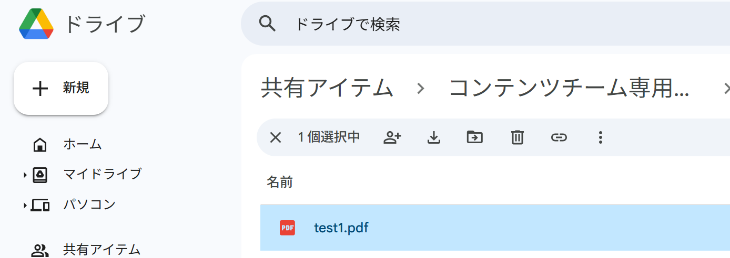Open パソコン in sidebar
Viewport: 730px width, 258px height.
tap(89, 205)
